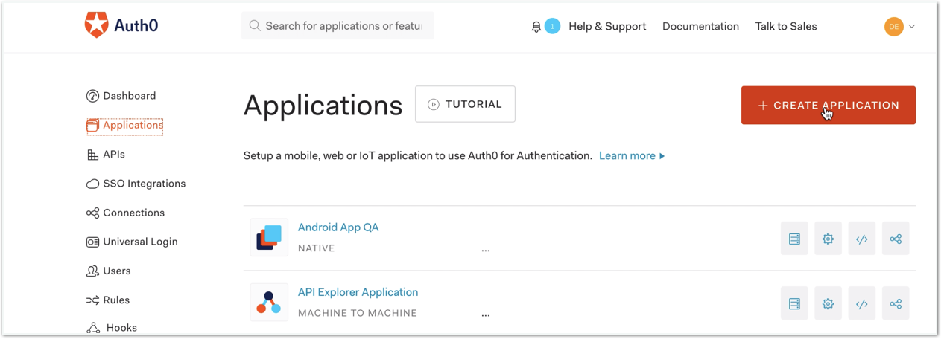Click the MACHINE TO MACHINE label
Image resolution: width=941 pixels, height=339 pixels.
point(358,313)
